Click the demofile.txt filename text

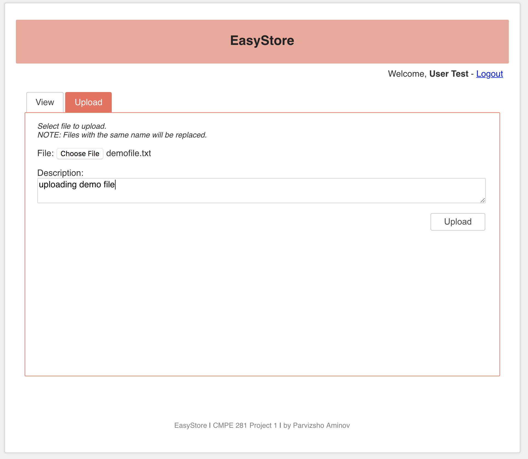tap(128, 153)
